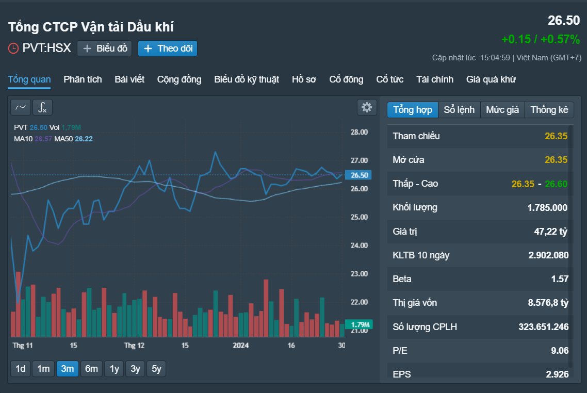Image resolution: width=587 pixels, height=393 pixels.
Task: Click the EPS value 2.926
Action: [557, 374]
